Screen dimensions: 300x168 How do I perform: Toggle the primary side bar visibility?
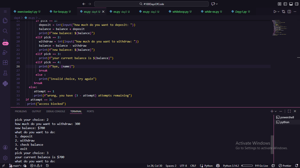tap(285, 4)
